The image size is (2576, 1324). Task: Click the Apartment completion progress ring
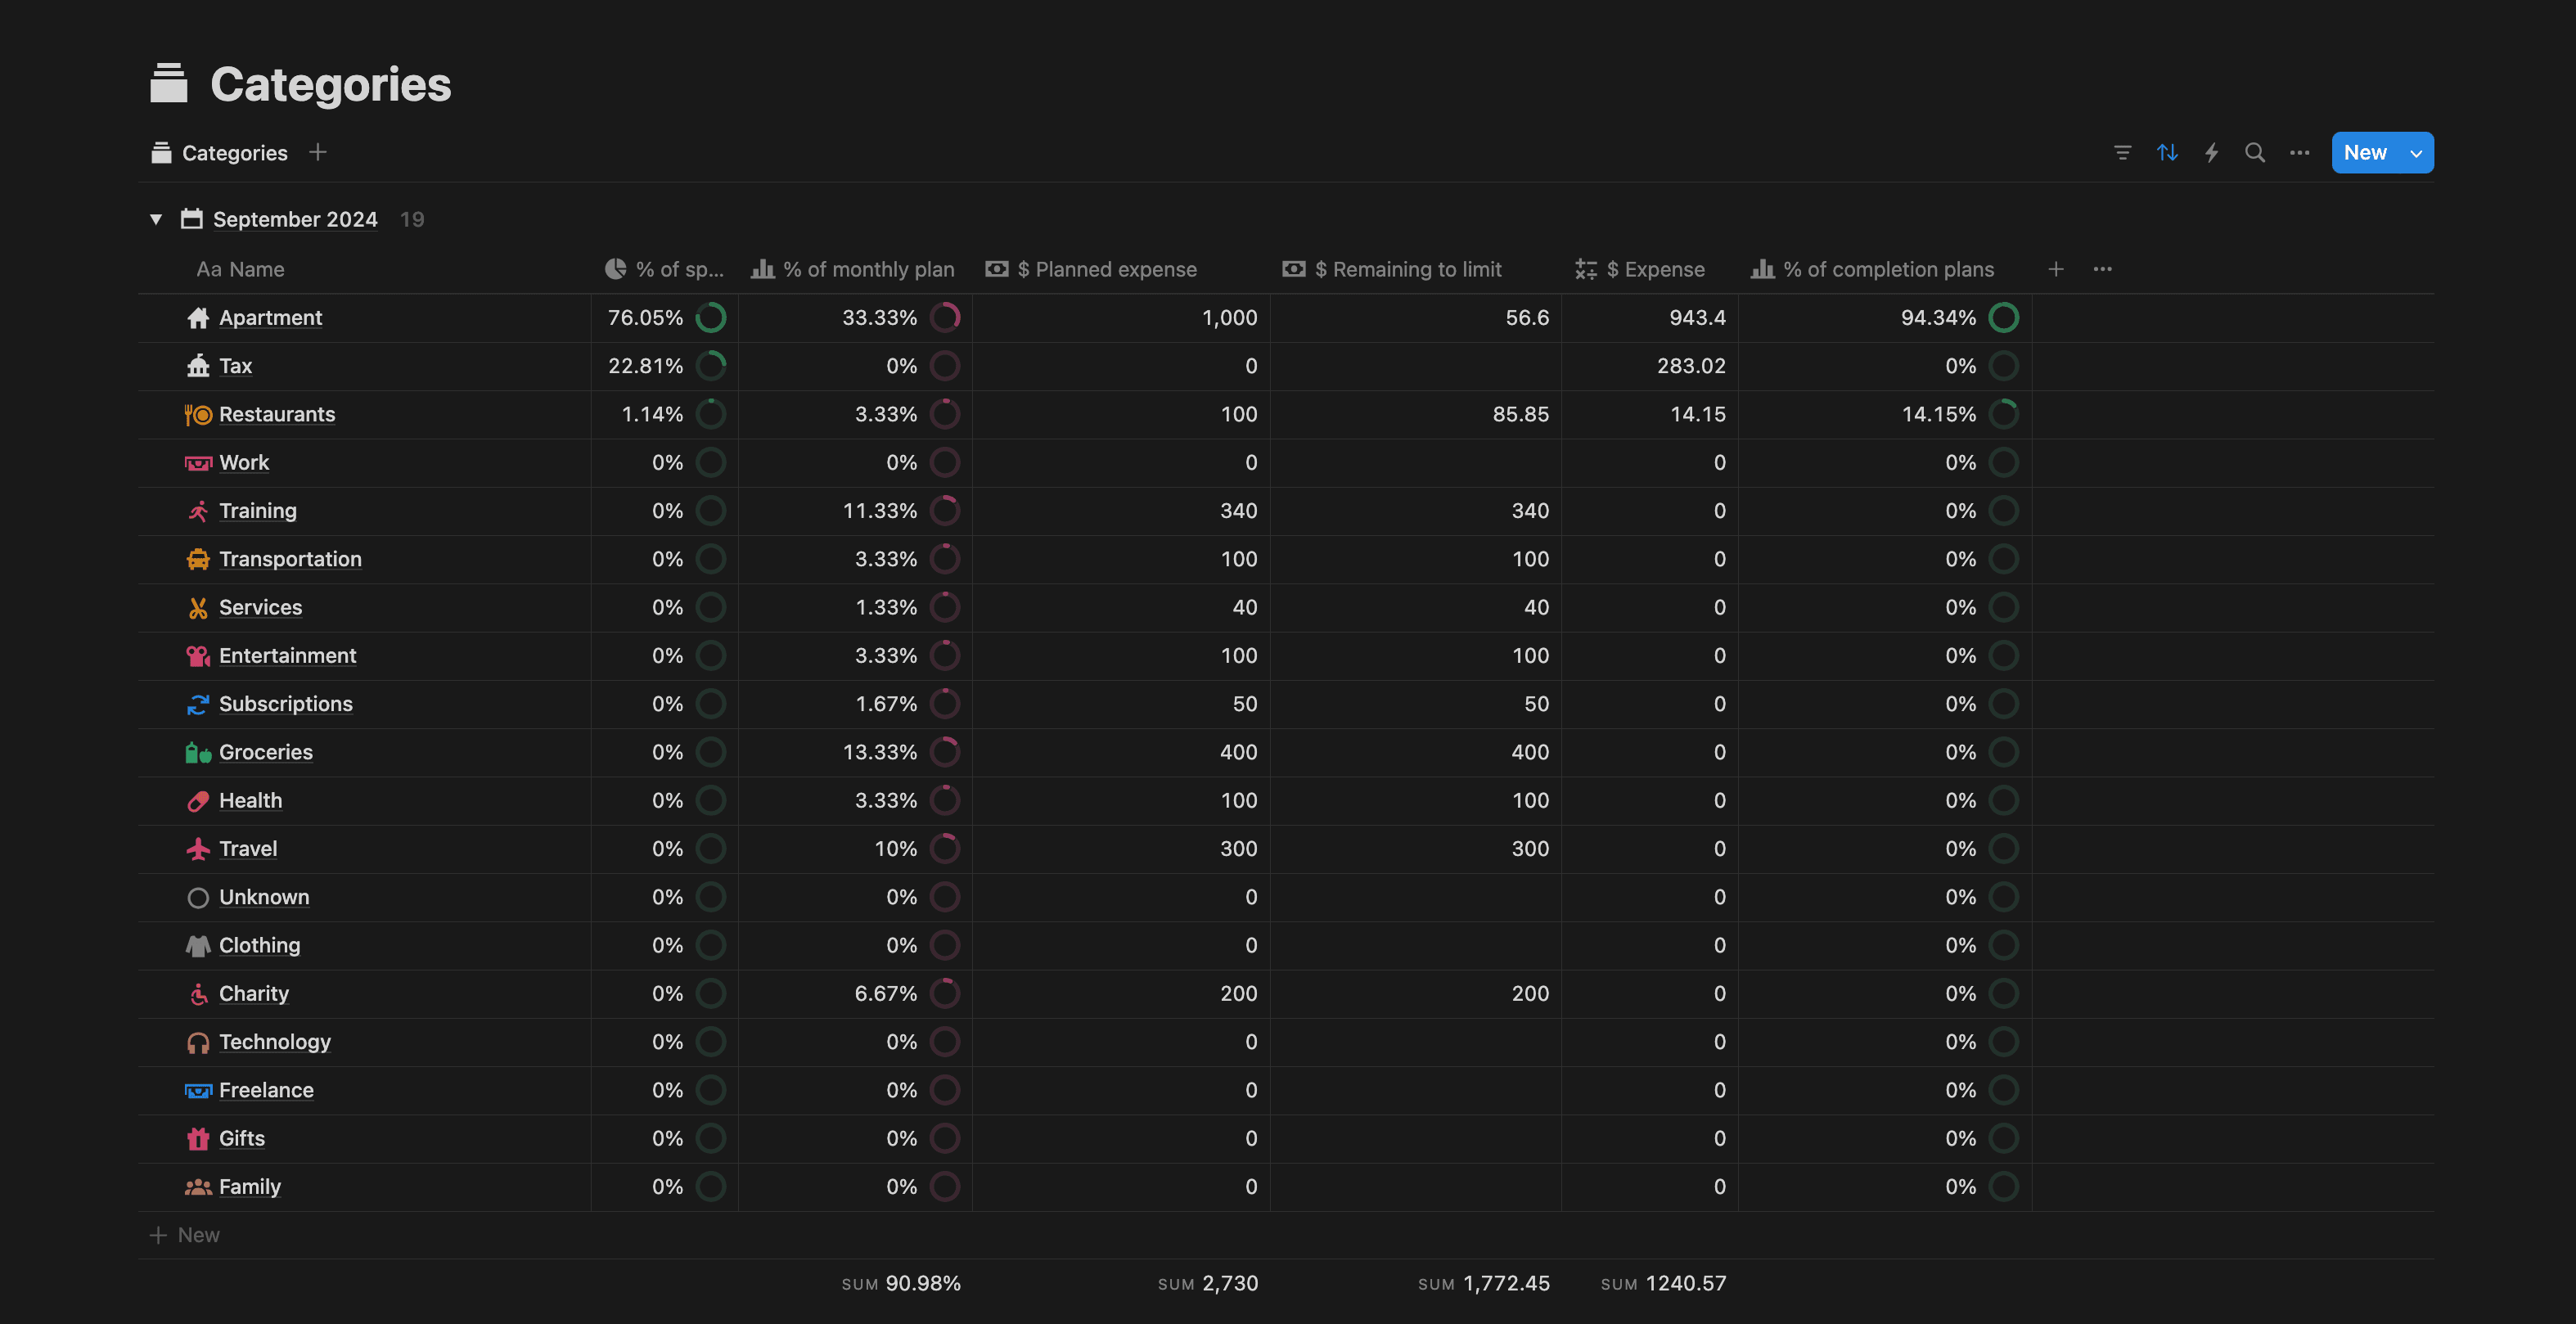point(2004,318)
